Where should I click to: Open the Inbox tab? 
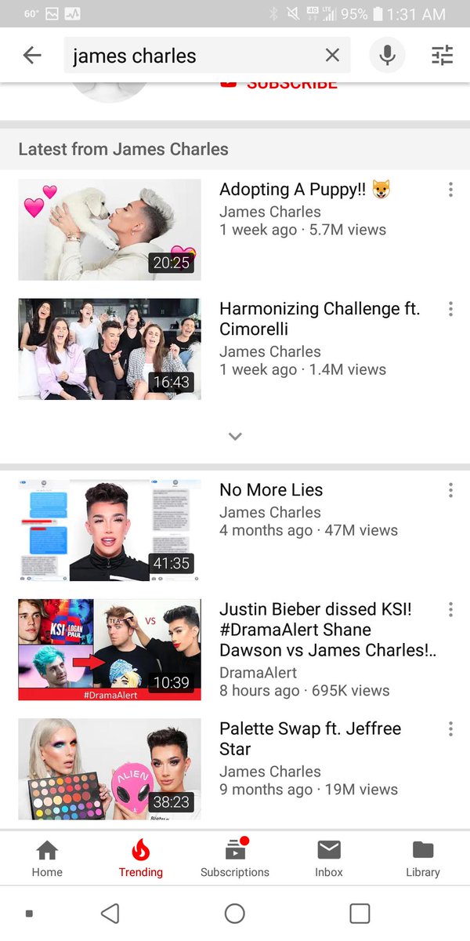[x=329, y=858]
